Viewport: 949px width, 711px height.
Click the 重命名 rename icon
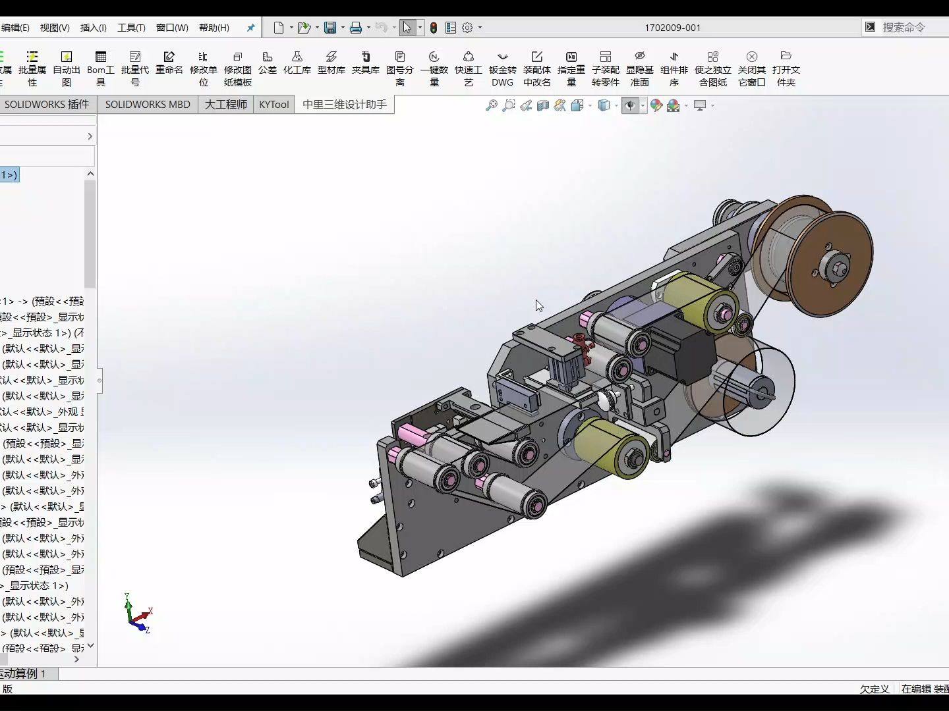click(169, 63)
